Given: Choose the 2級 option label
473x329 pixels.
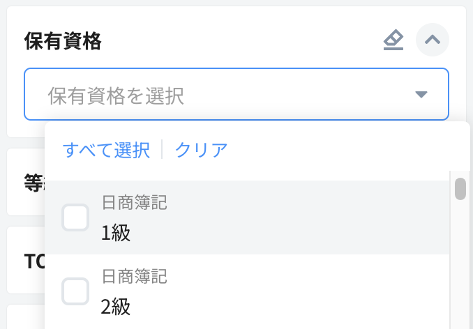Looking at the screenshot, I should point(116,307).
